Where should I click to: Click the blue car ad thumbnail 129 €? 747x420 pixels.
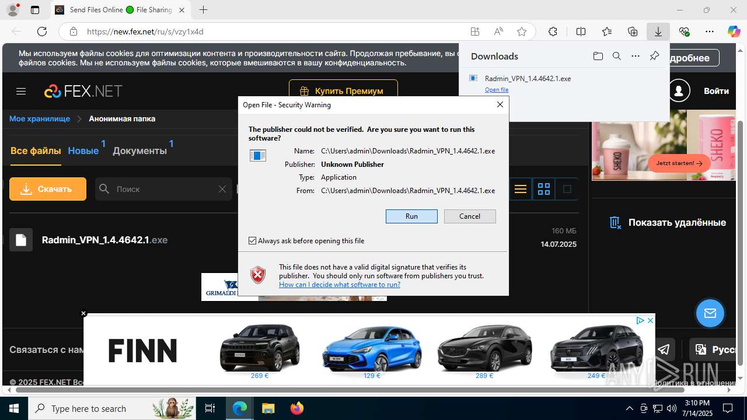point(372,351)
